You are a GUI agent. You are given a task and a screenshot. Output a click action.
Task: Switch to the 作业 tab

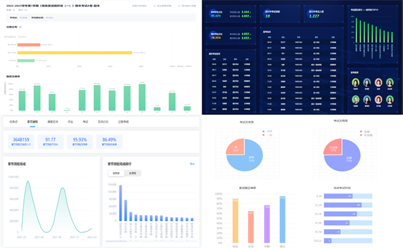tap(70, 122)
